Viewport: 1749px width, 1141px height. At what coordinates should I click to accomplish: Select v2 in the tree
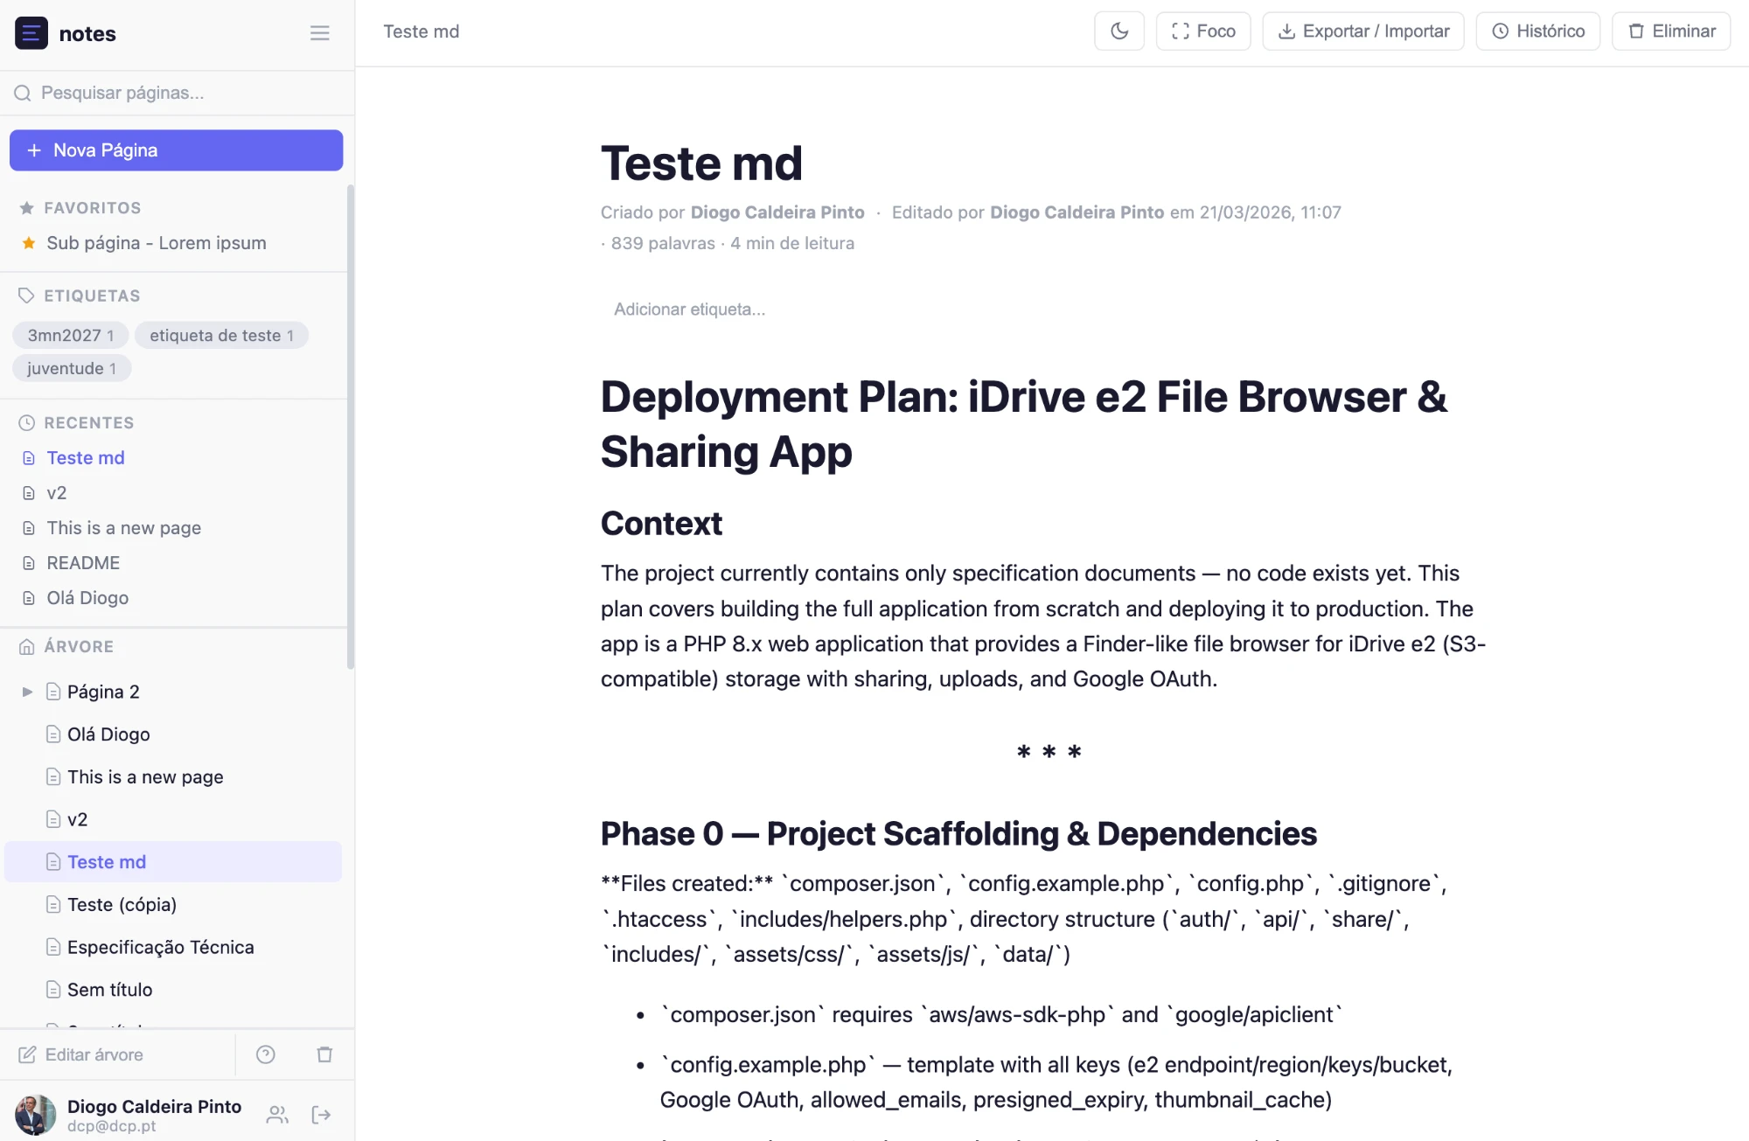click(77, 819)
